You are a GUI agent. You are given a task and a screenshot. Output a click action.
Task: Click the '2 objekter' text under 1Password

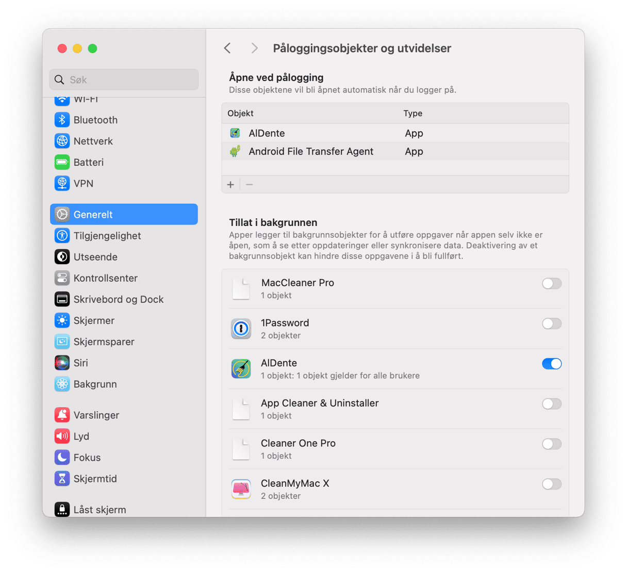click(x=280, y=336)
